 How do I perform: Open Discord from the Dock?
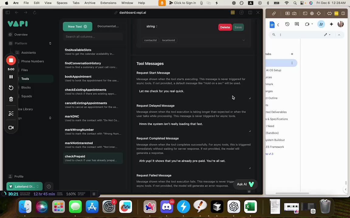click(x=167, y=207)
